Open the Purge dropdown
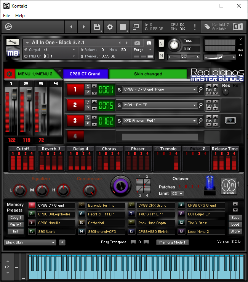The width and height of the screenshot is (248, 282). 142,49
